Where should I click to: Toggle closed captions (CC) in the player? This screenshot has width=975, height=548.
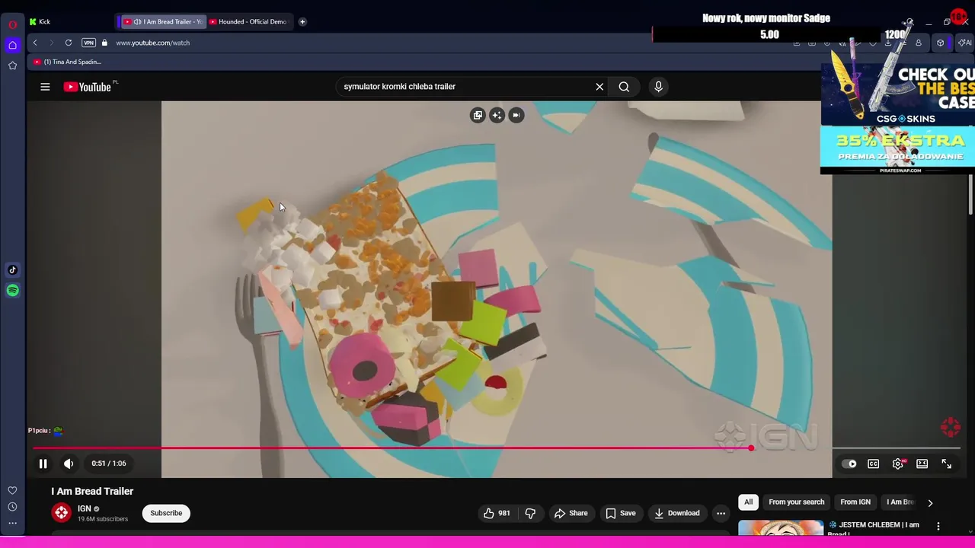pos(874,464)
